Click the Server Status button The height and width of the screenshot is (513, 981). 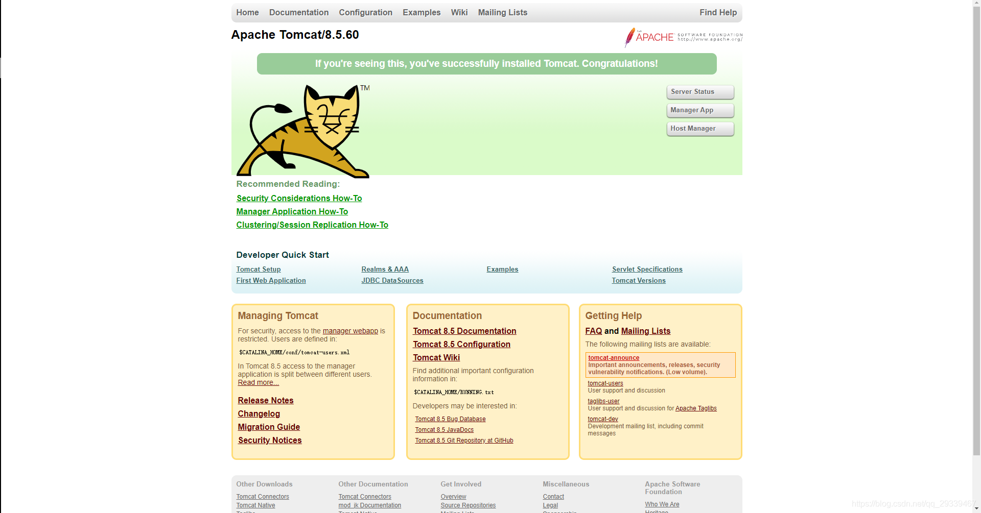700,92
